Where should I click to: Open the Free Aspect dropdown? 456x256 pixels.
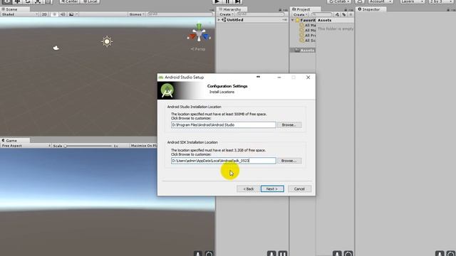pos(26,146)
